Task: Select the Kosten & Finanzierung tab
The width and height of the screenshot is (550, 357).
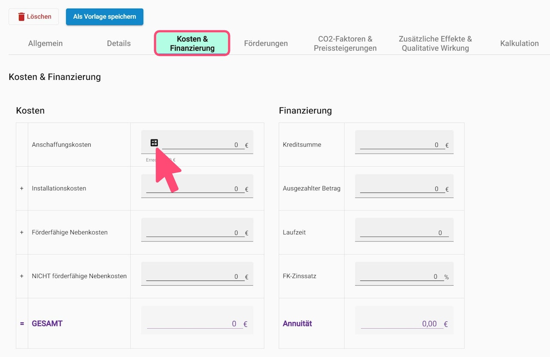Action: (x=192, y=43)
